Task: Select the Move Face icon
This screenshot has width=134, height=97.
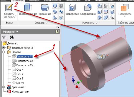Action: point(112,18)
